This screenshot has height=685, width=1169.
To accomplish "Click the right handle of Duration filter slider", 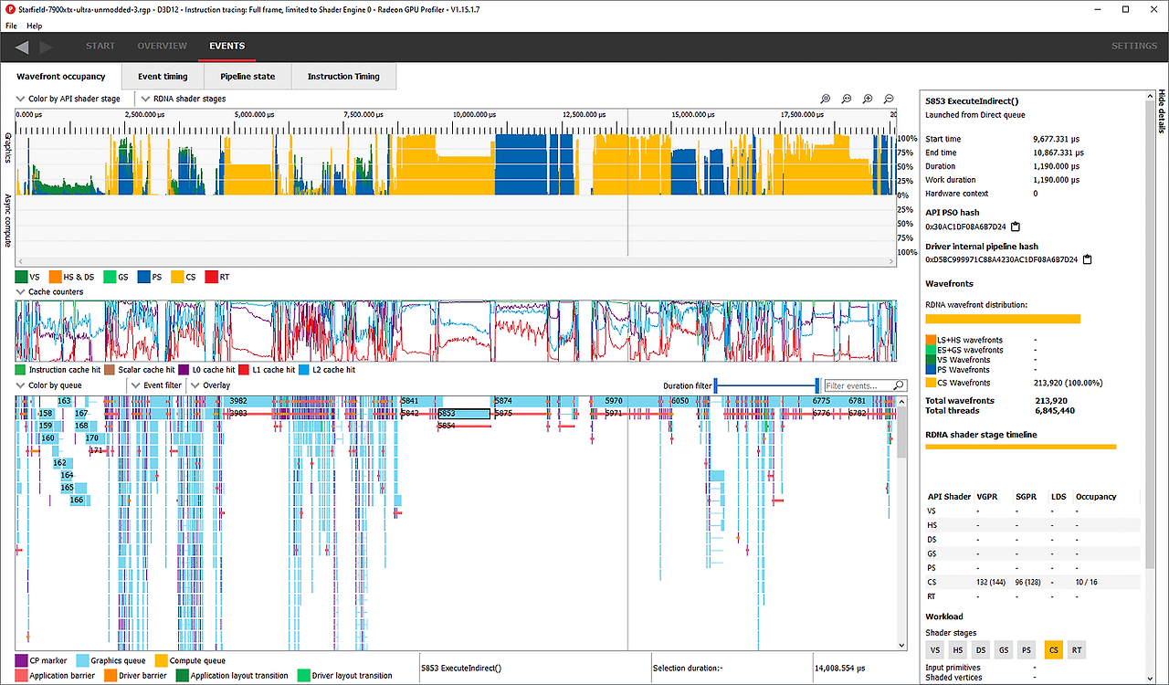I will pos(817,385).
